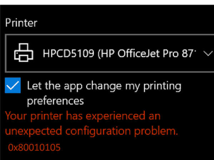This screenshot has height=160, width=214.
Task: Click the word "preferences" under the checkbox
Action: point(55,101)
